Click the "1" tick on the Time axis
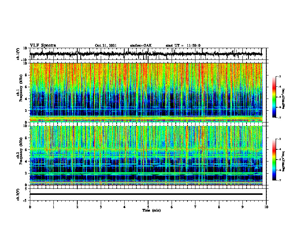The width and height of the screenshot is (300, 232). tap(53, 207)
